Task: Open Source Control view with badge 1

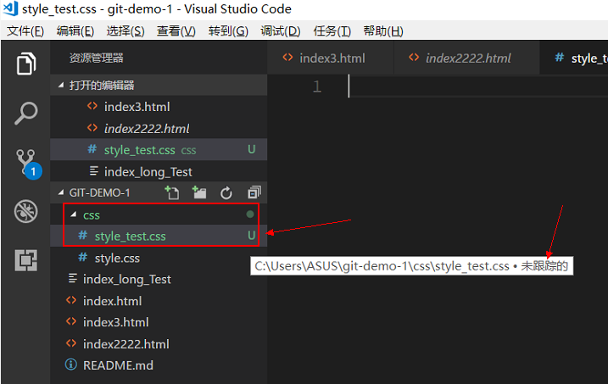Action: point(28,164)
